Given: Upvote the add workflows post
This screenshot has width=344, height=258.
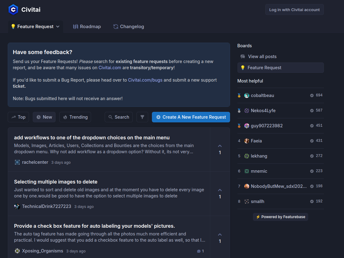Looking at the screenshot, I should coord(220,149).
